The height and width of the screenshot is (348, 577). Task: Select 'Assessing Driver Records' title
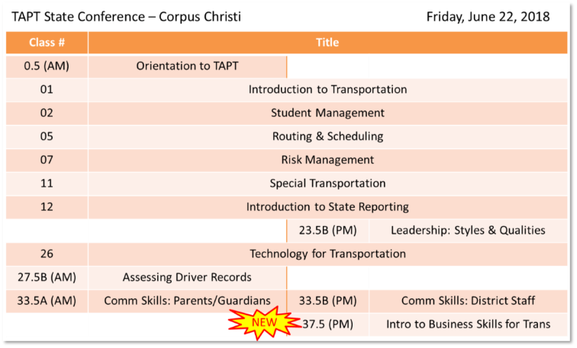187,278
